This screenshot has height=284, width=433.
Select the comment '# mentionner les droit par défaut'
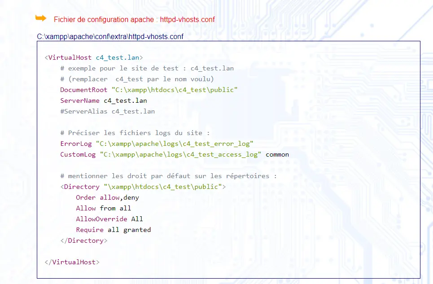(168, 176)
